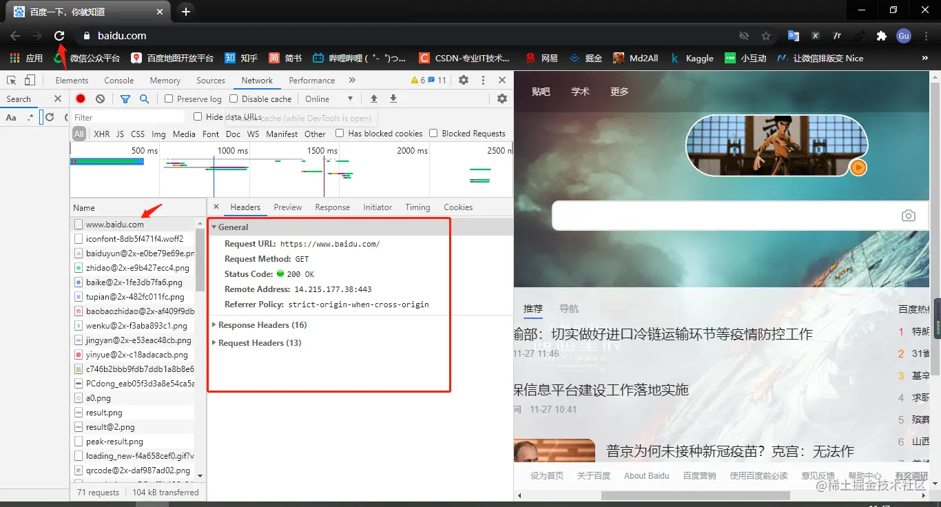Open the Google Translate extension
Image resolution: width=941 pixels, height=507 pixels.
(x=794, y=36)
